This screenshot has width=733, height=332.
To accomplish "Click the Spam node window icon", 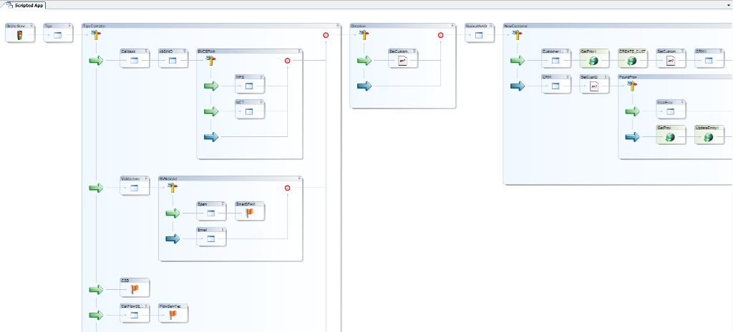I will [211, 213].
